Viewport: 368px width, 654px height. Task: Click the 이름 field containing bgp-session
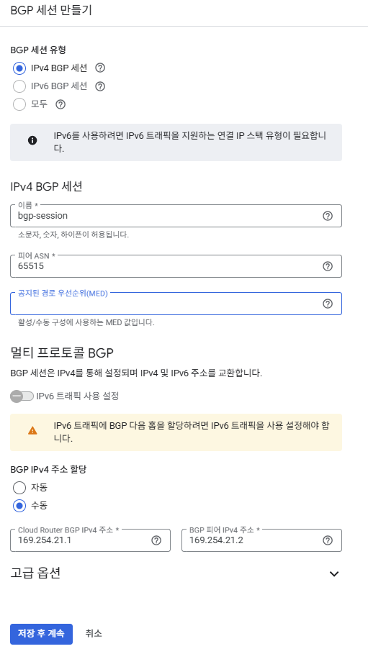tap(176, 216)
